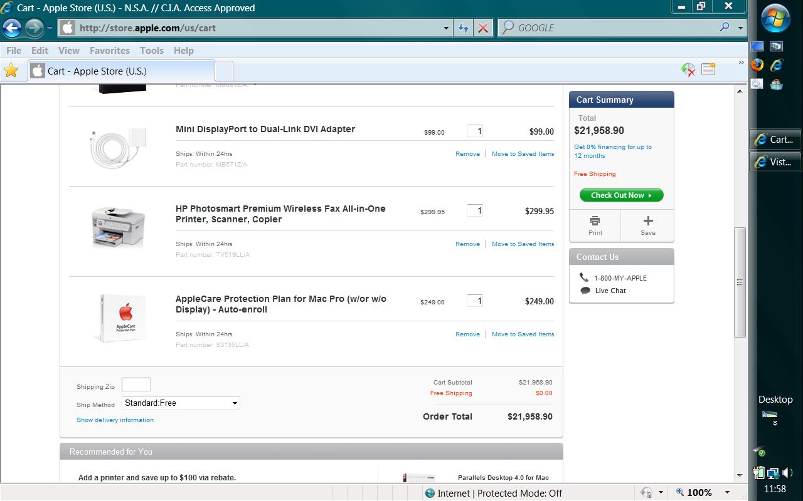Click the Refresh page icon
This screenshot has width=803, height=501.
point(464,28)
